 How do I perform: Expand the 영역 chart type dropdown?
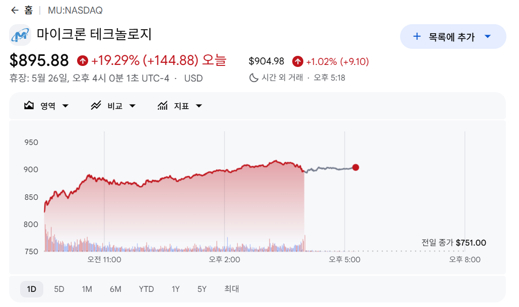66,106
